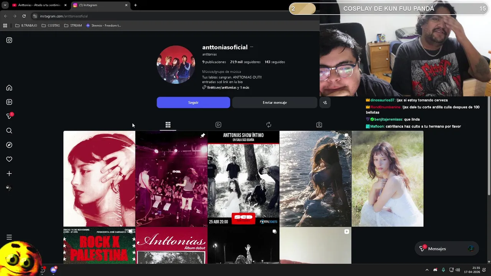Click the sub goal progress bar overlay

click(389, 8)
